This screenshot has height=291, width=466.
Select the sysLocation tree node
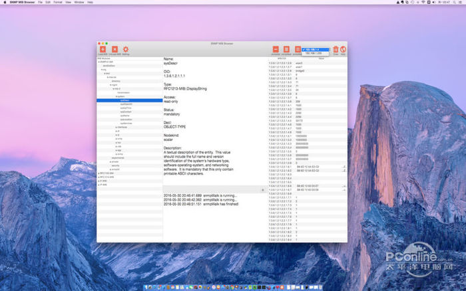pos(126,120)
